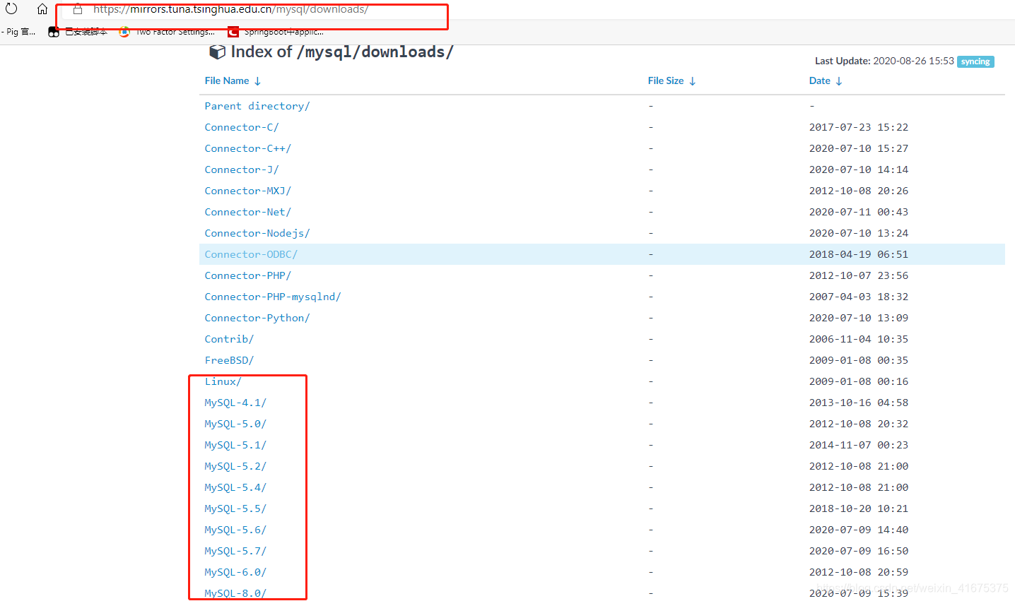
Task: Open the Connector-C++/ folder
Action: pyautogui.click(x=248, y=148)
